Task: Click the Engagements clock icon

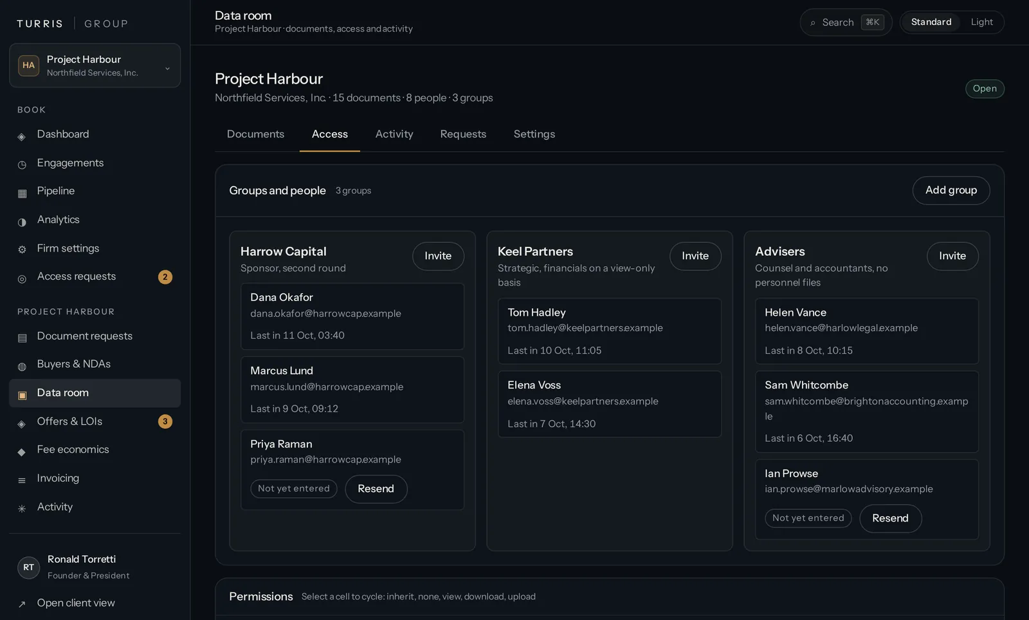Action: [22, 165]
